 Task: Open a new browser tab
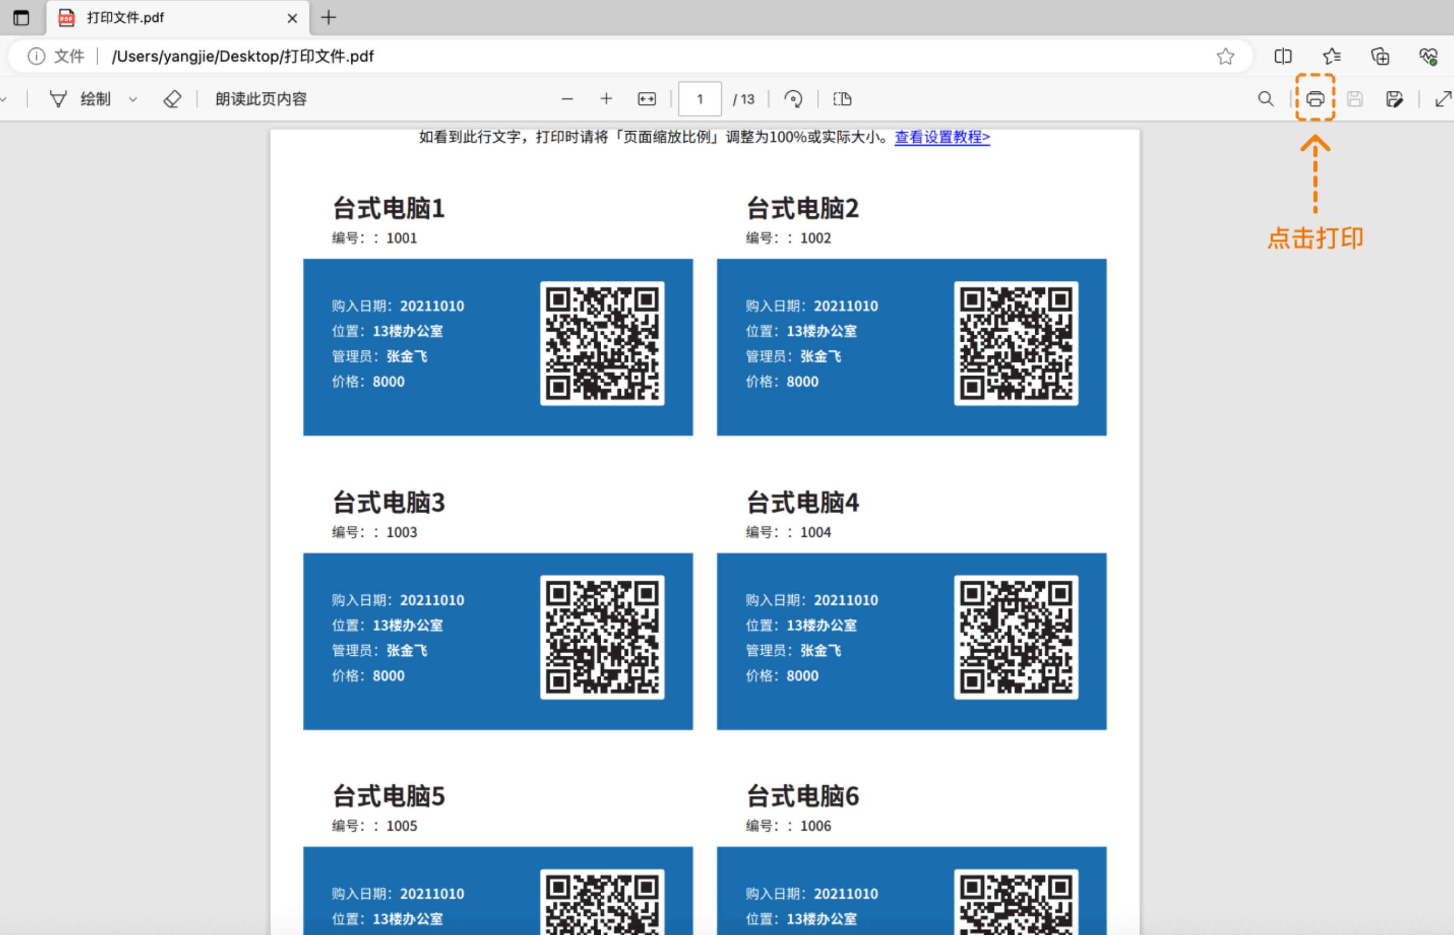pos(328,18)
